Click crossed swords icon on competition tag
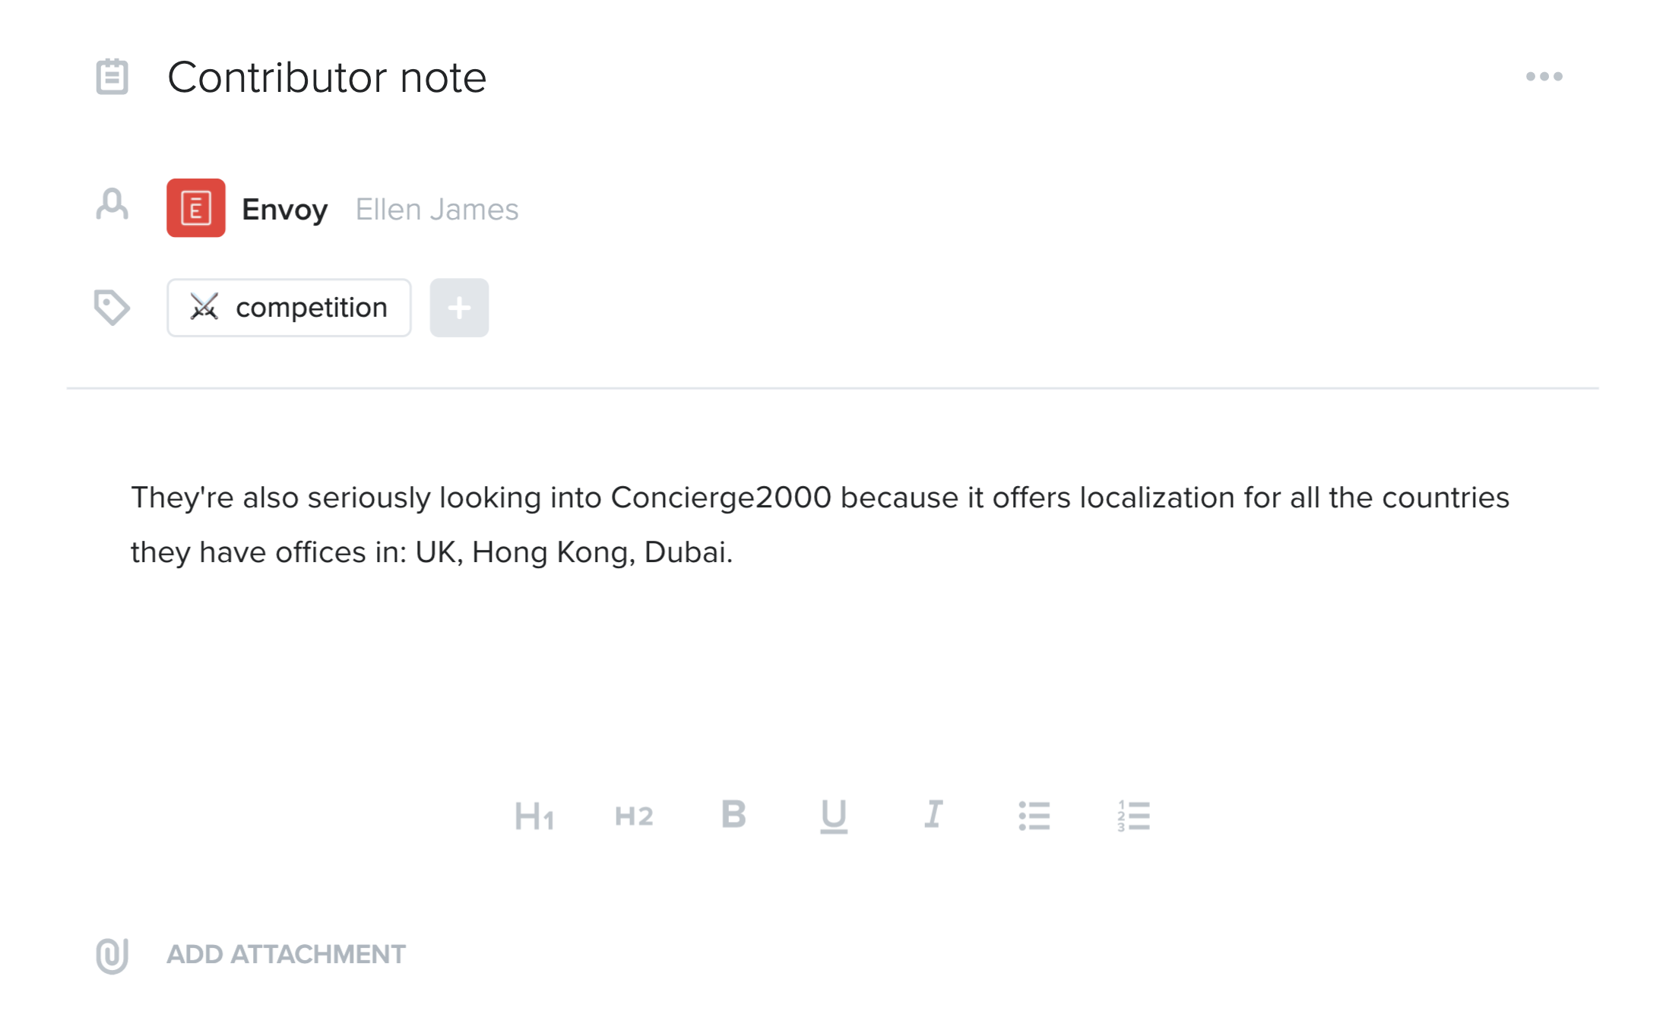 (204, 307)
